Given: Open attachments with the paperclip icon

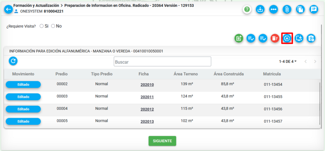Looking at the screenshot, I should pos(287,9).
